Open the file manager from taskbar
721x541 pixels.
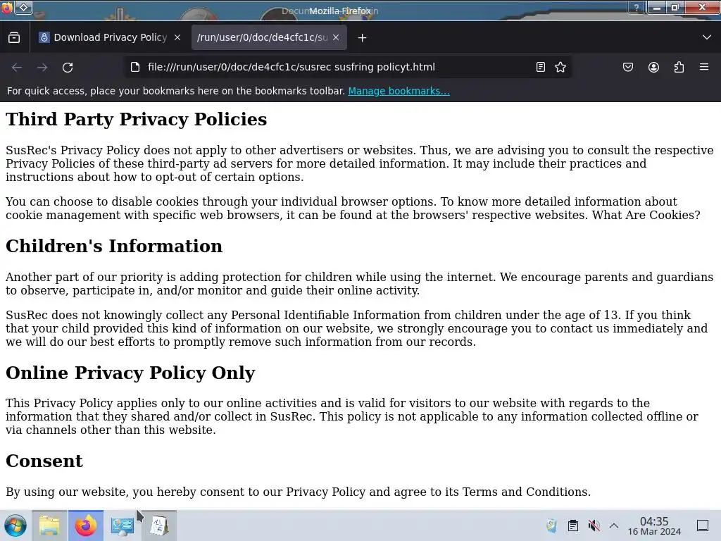pos(49,526)
